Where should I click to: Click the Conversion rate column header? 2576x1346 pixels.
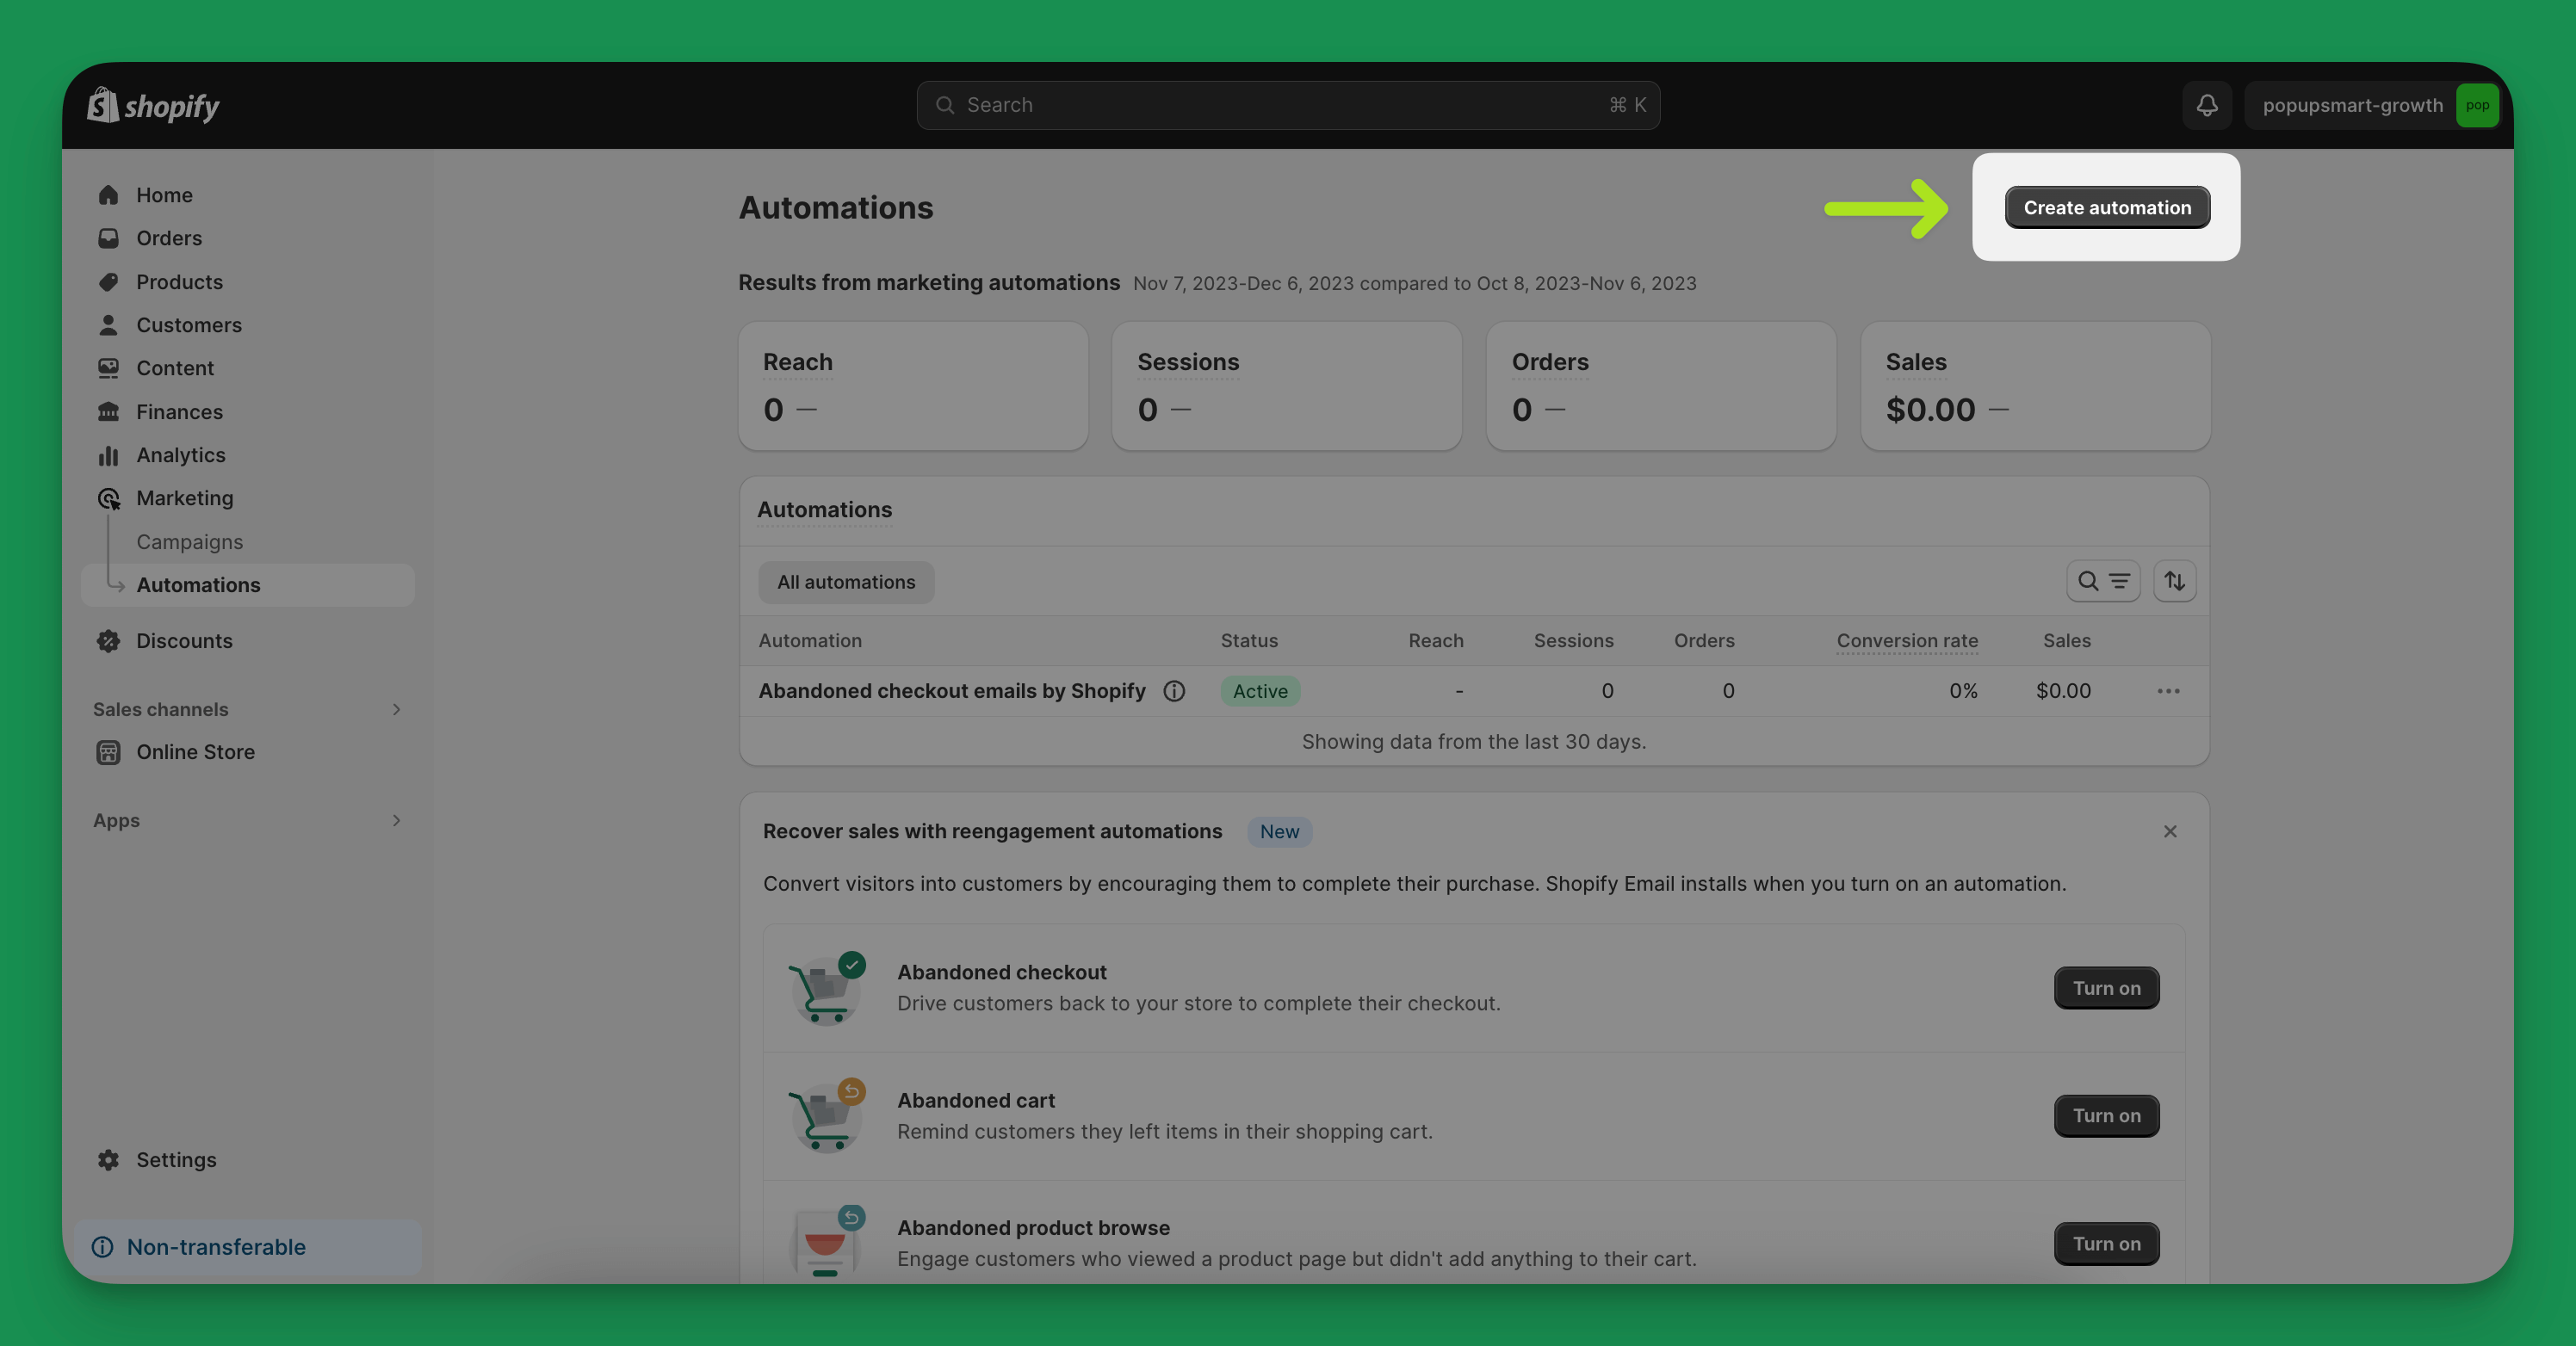(x=1907, y=640)
